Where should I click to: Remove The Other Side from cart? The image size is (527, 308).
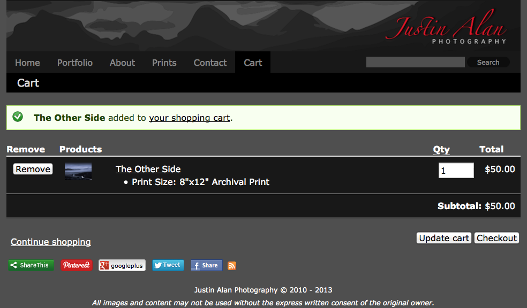33,169
